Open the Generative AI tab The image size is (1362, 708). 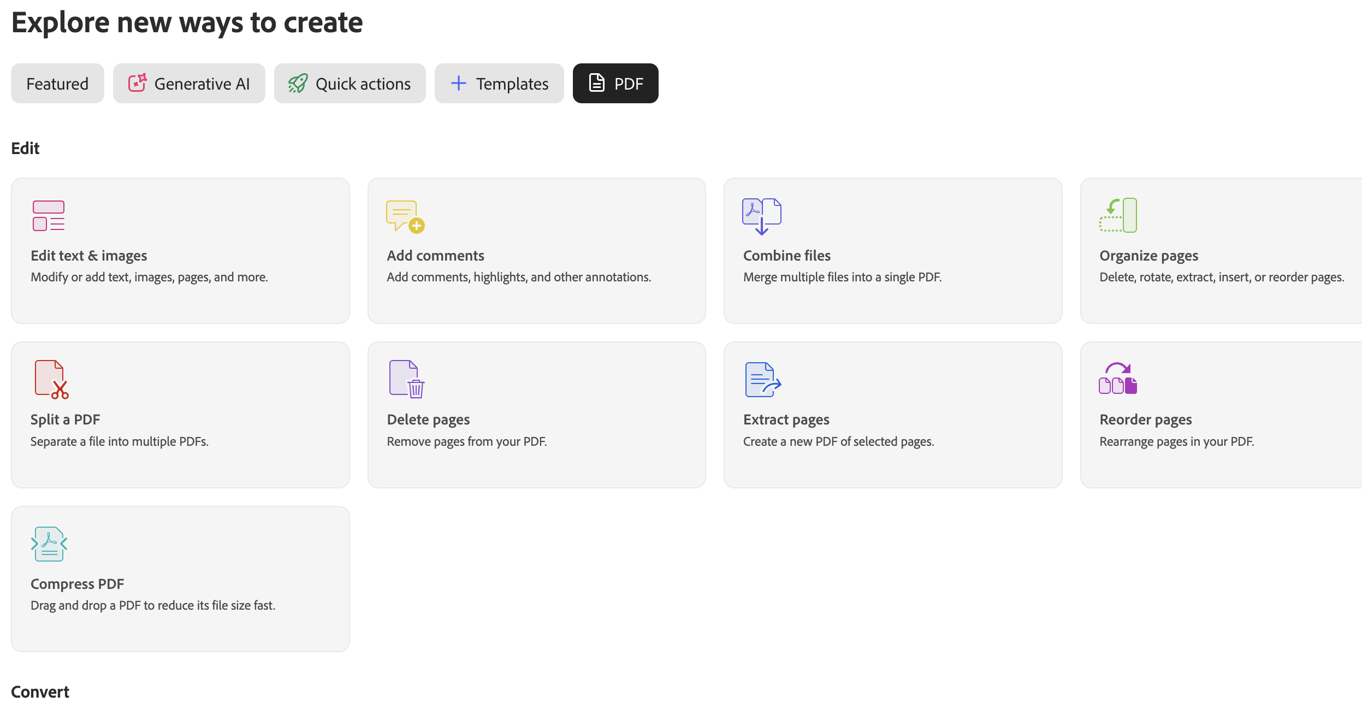(x=189, y=84)
